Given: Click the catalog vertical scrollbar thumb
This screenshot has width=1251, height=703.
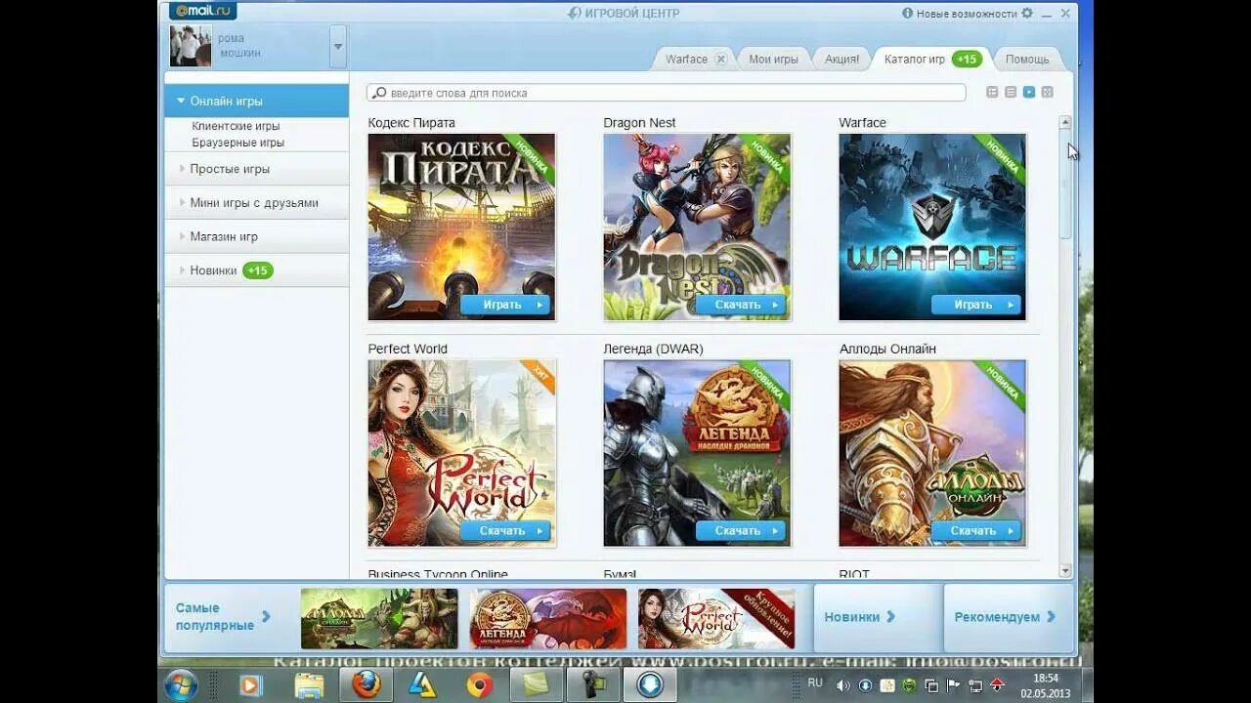Looking at the screenshot, I should [1065, 185].
